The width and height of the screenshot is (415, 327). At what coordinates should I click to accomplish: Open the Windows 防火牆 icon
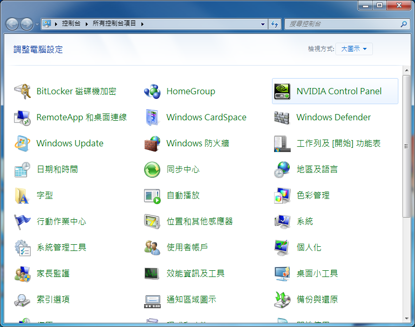(x=152, y=144)
